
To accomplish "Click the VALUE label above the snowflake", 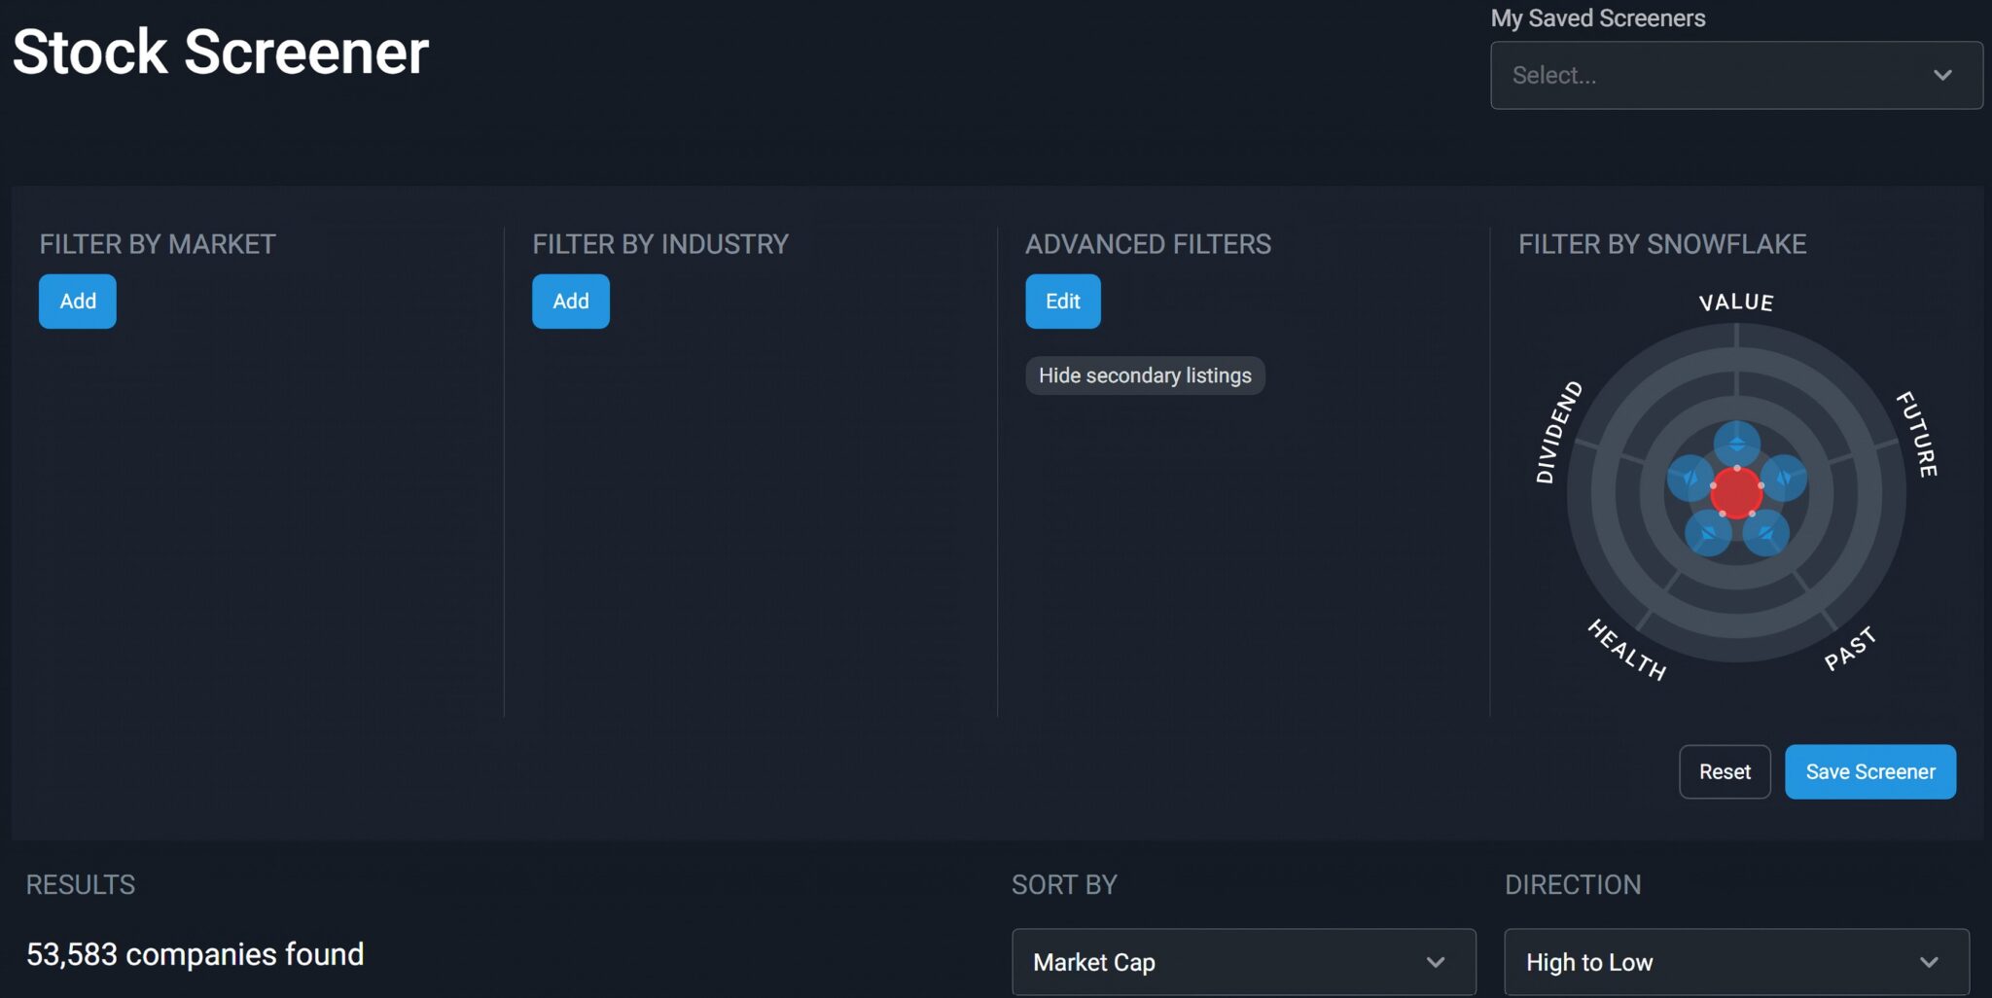I will point(1736,303).
